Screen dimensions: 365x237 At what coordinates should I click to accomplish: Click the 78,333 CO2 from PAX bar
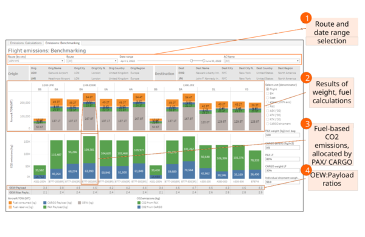255,160
